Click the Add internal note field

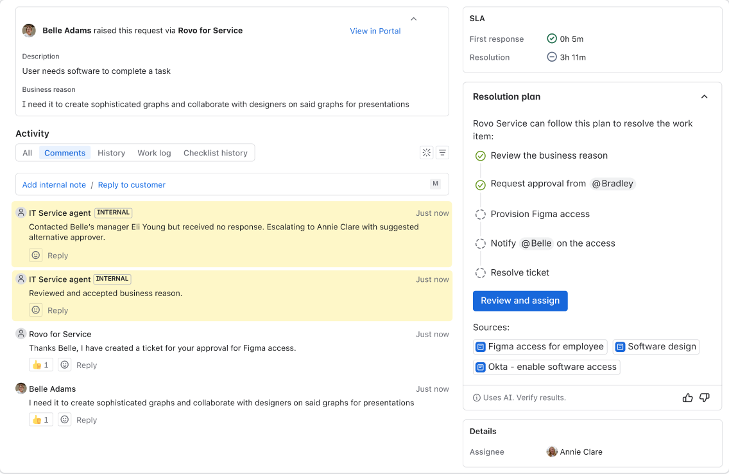click(x=54, y=185)
